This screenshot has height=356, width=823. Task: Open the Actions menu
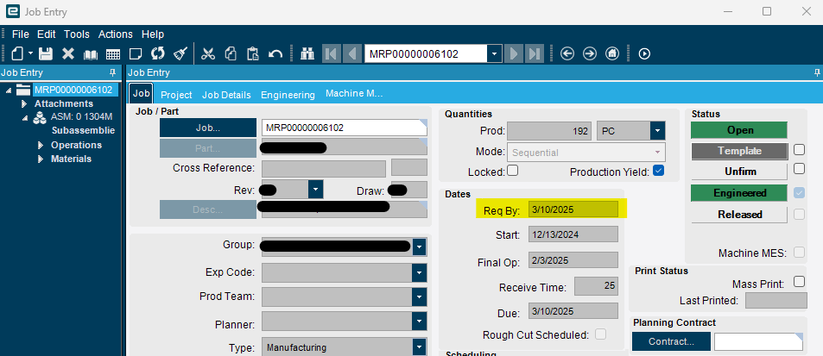[116, 34]
